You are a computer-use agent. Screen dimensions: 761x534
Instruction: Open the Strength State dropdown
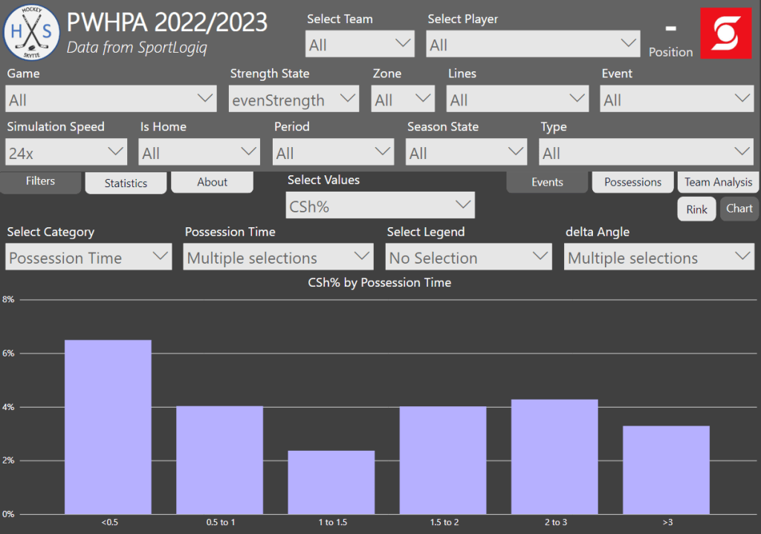point(294,100)
